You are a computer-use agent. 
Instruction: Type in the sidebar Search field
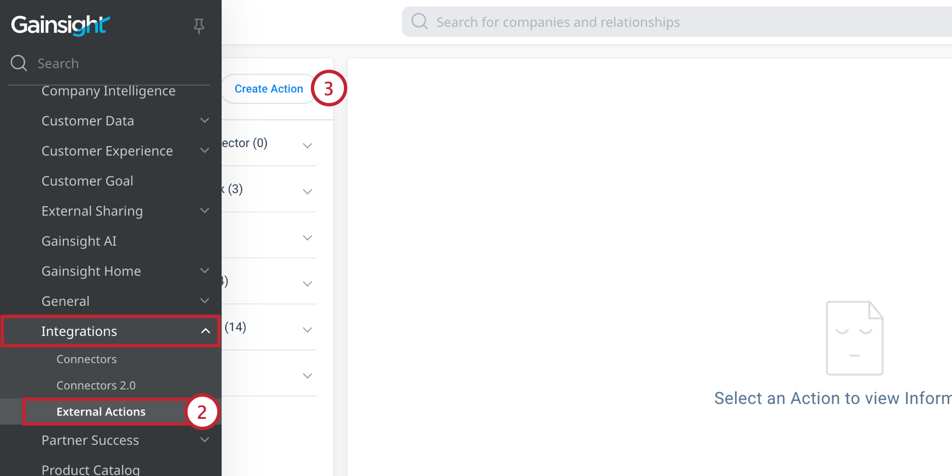click(x=112, y=63)
